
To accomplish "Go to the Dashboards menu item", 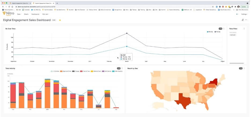I will click(35, 14).
